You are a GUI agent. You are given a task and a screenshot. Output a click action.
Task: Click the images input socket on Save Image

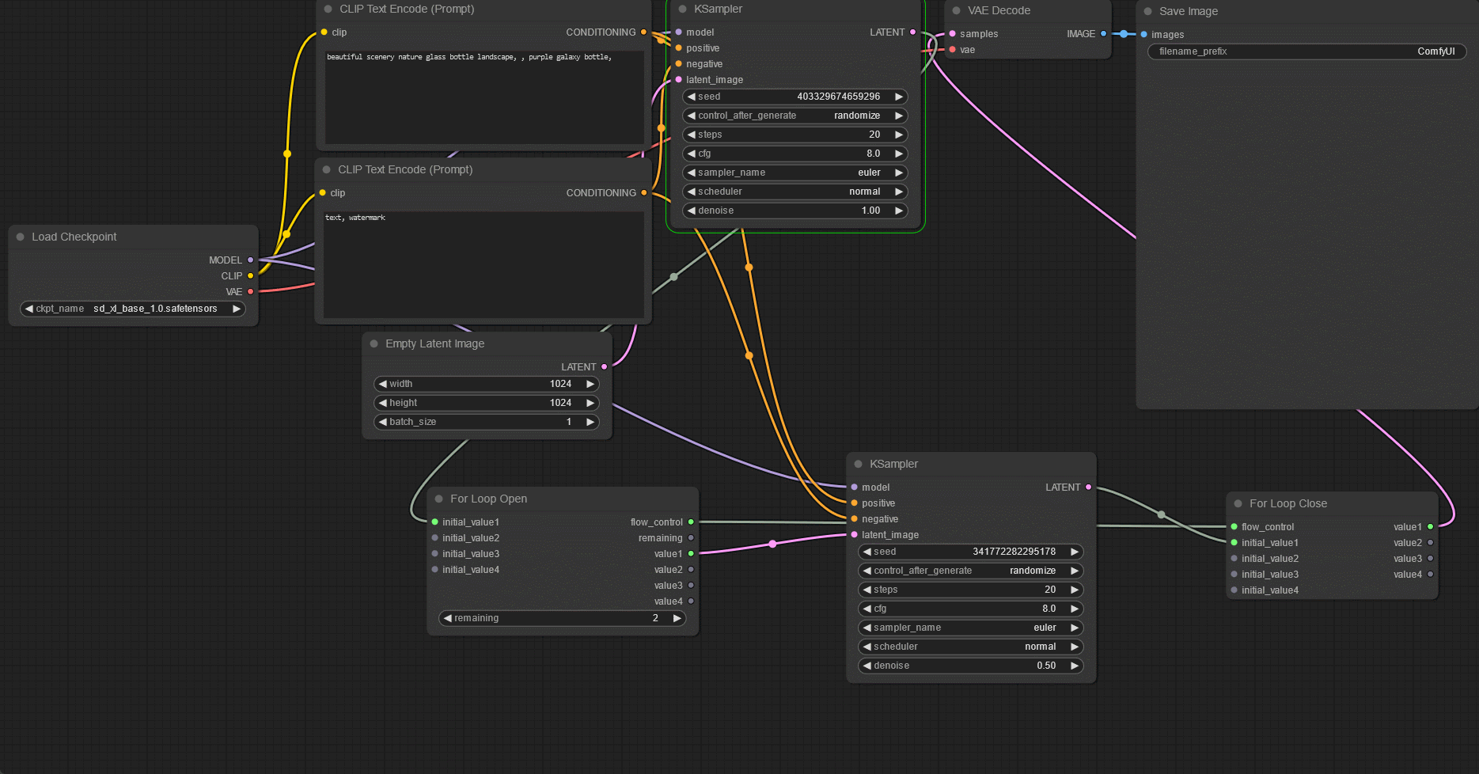tap(1144, 34)
